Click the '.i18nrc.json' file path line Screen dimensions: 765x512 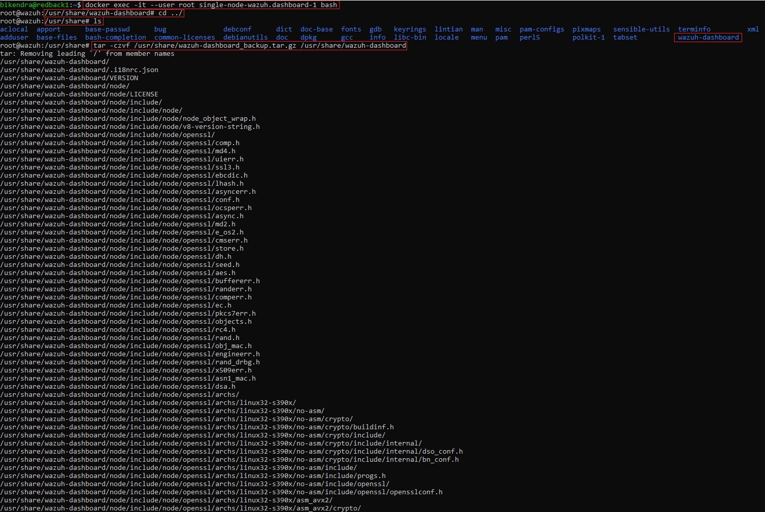pos(79,70)
